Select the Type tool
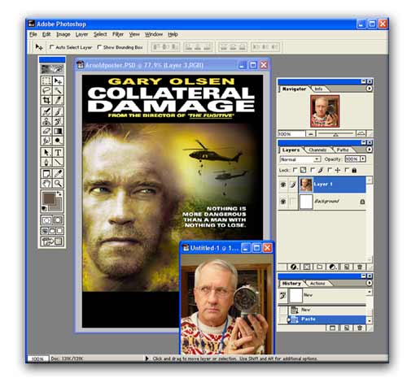Viewport: 407px width, 387px height. 58,152
